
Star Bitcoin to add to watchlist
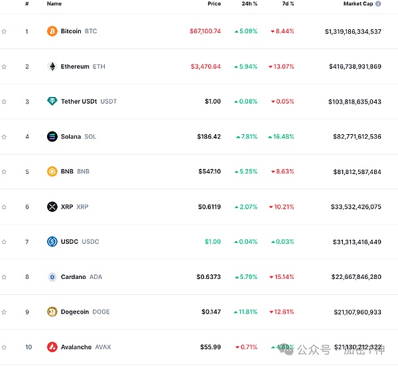point(4,31)
